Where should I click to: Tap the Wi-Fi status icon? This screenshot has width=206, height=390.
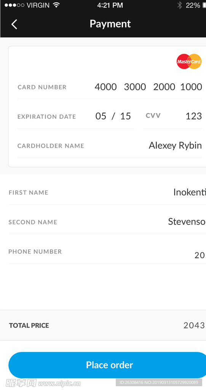[x=57, y=5]
